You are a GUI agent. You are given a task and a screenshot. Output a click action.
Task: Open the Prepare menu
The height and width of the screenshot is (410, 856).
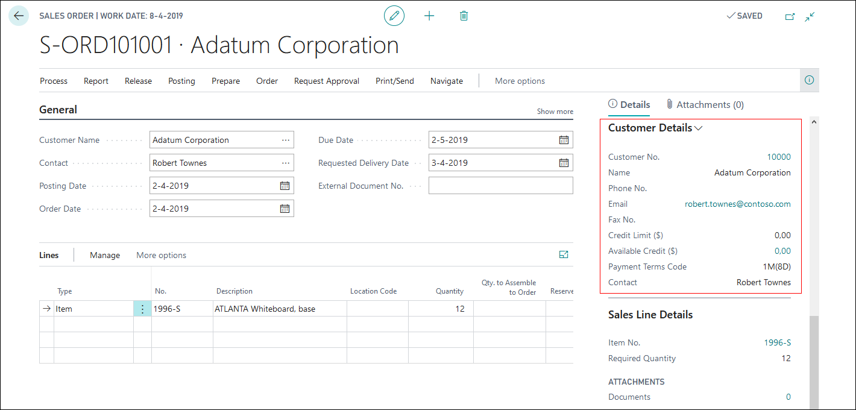coord(225,81)
